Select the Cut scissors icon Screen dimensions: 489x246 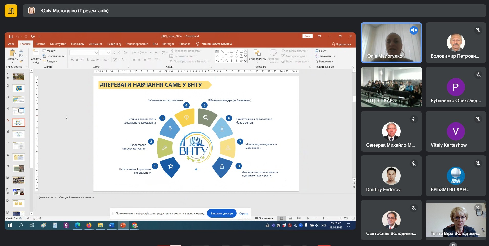[21, 51]
